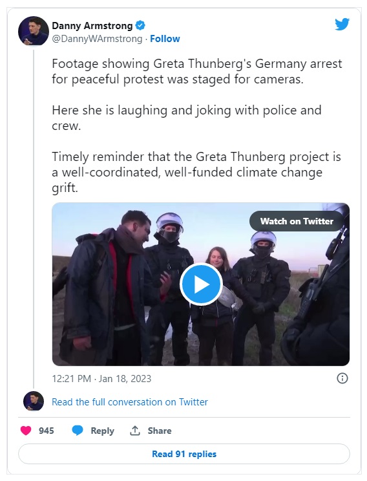Click small avatar beside full conversation link

click(34, 401)
